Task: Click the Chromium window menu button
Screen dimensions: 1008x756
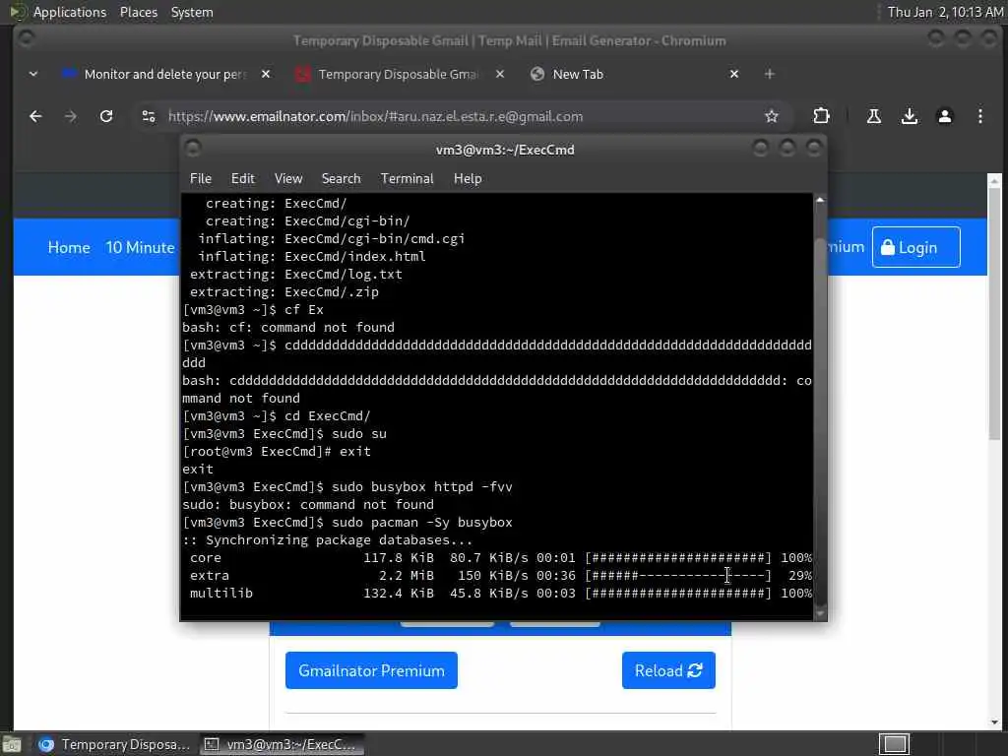Action: click(26, 39)
